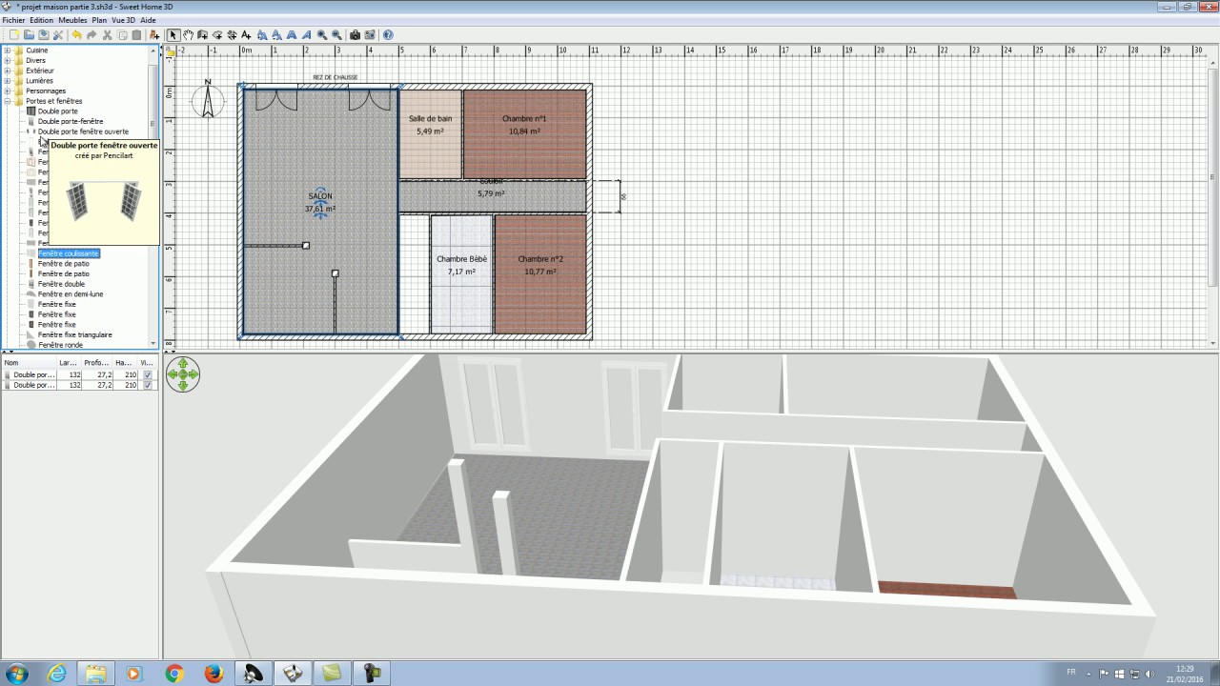Open preferences via the tools icon
1220x686 pixels.
[58, 35]
